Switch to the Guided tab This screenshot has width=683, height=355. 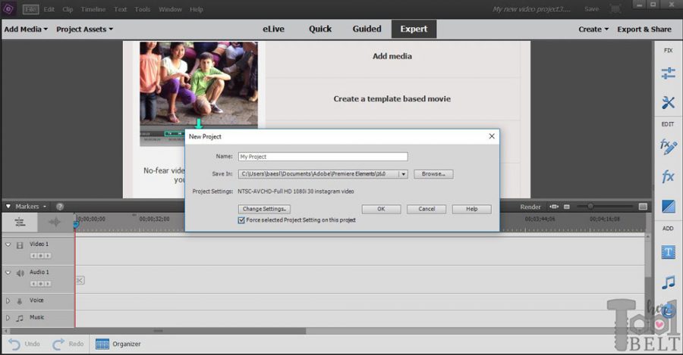point(367,29)
